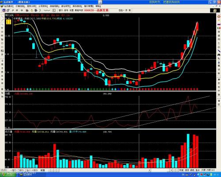The height and width of the screenshot is (177, 221).
Task: Switch to the 三窗口 three-window layout
Action: pos(27,170)
